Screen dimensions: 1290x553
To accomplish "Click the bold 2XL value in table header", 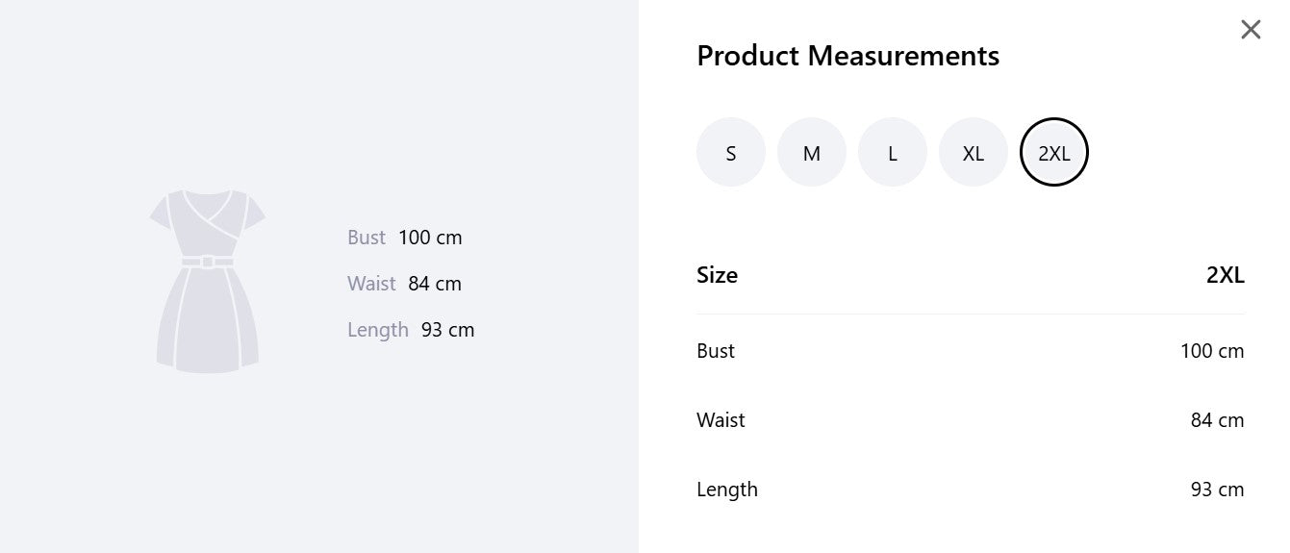I will (1226, 275).
